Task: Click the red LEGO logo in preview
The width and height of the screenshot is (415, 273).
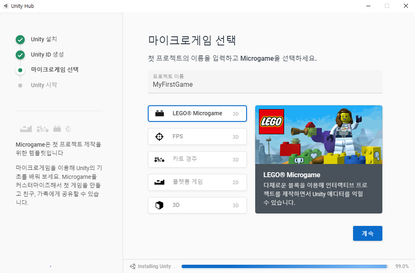Action: coord(271,121)
